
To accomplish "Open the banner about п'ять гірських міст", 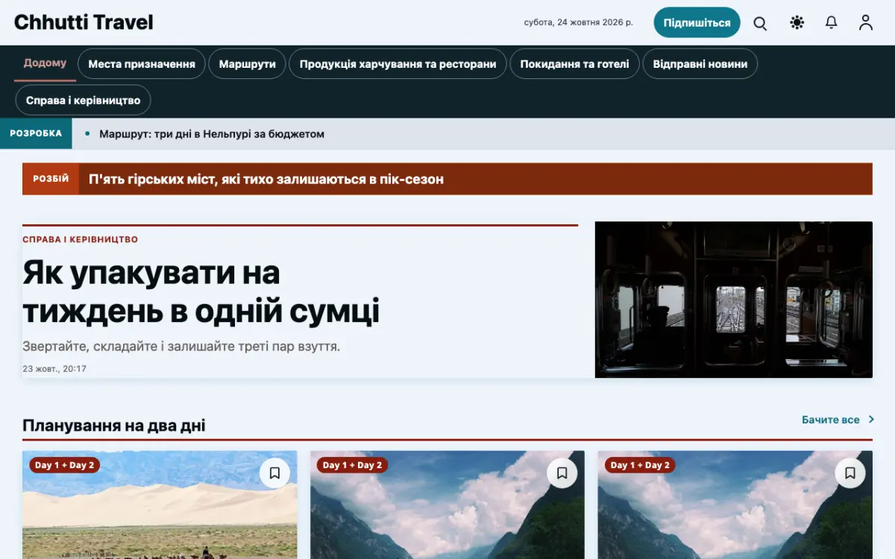I will tap(266, 179).
